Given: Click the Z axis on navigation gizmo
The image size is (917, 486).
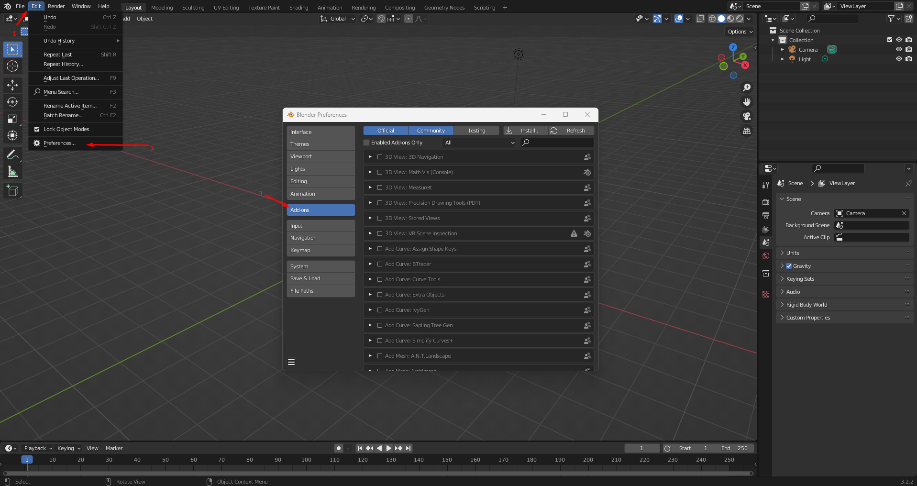Looking at the screenshot, I should pyautogui.click(x=733, y=47).
